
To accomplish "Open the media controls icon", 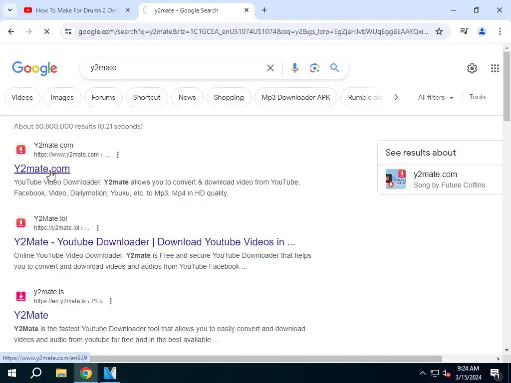I will [x=464, y=31].
